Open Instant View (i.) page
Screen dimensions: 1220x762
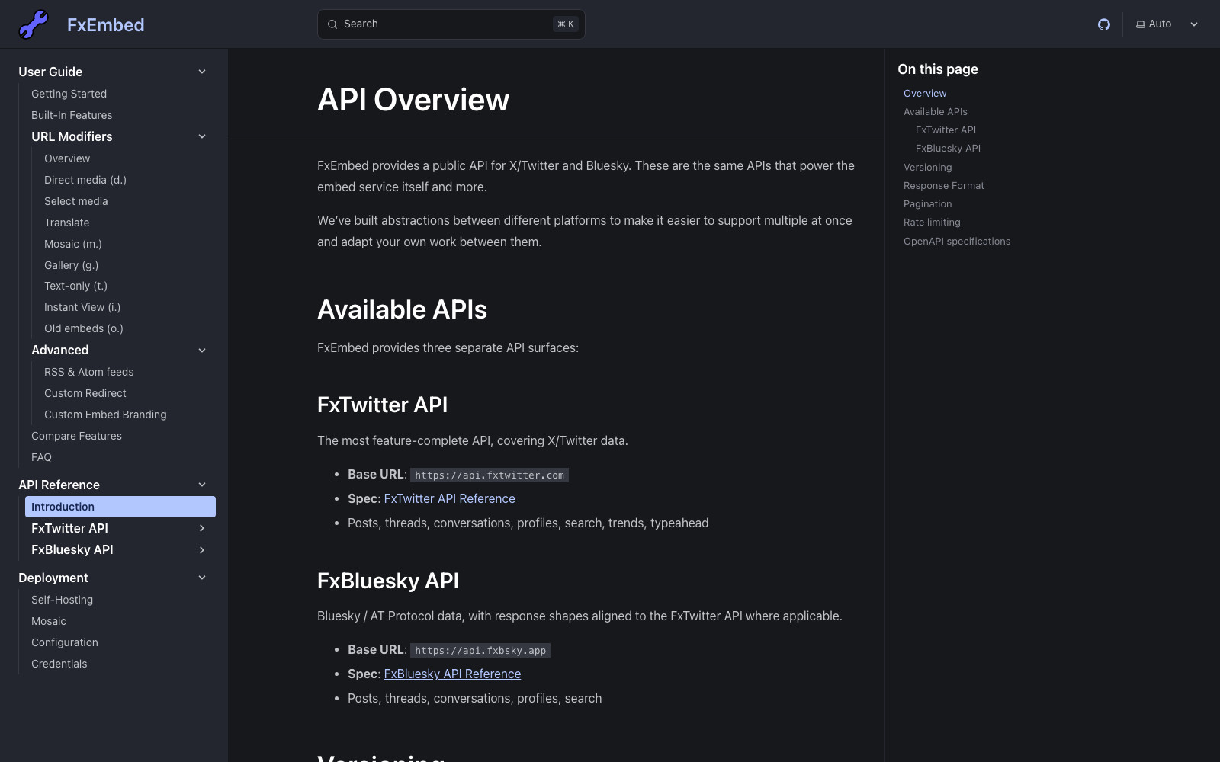(82, 307)
